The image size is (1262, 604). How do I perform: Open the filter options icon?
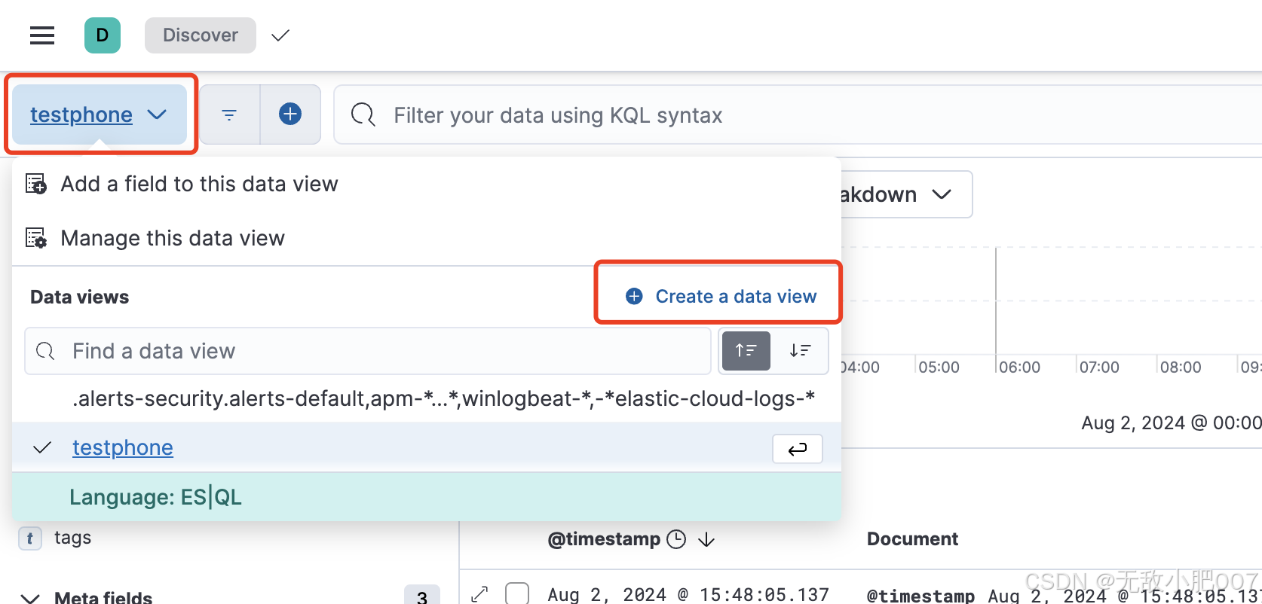(229, 114)
